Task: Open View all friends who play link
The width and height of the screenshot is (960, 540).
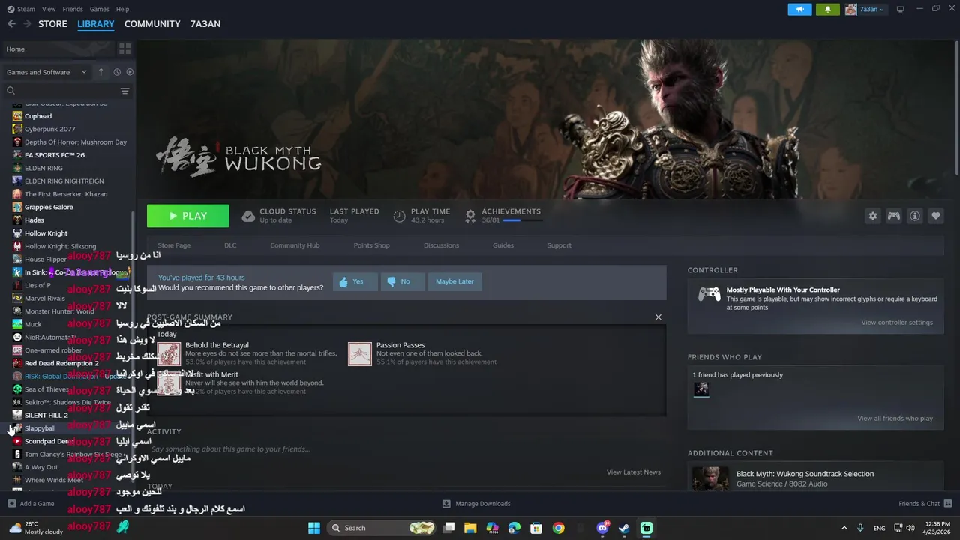Action: coord(895,418)
